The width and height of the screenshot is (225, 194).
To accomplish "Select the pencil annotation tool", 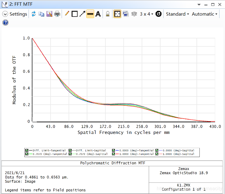I will coord(67,14).
